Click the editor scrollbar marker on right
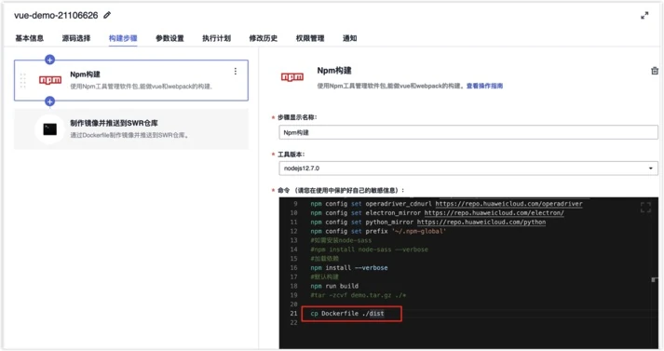The image size is (664, 351). (655, 279)
